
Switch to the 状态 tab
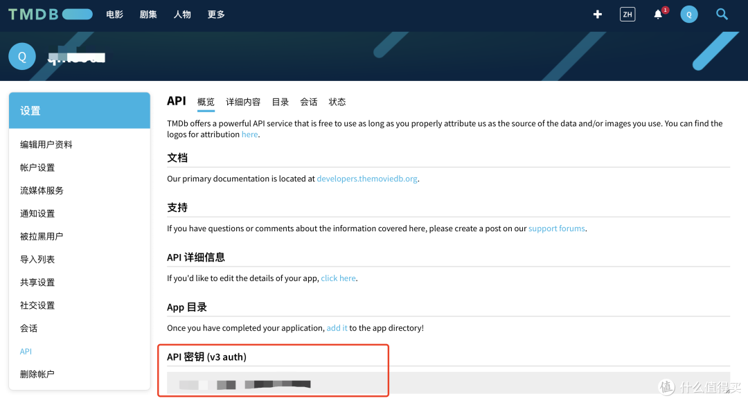pos(337,101)
